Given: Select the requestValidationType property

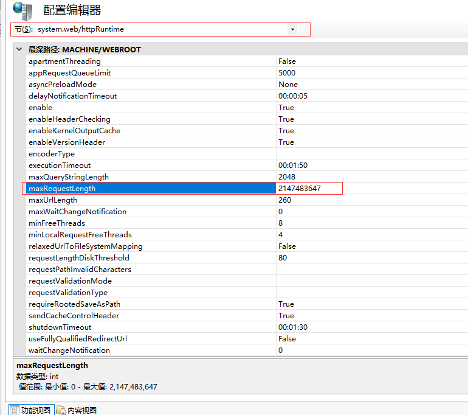Looking at the screenshot, I should pos(67,293).
